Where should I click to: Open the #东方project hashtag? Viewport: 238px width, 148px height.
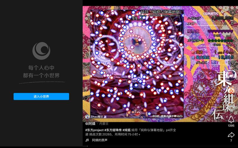pyautogui.click(x=94, y=130)
